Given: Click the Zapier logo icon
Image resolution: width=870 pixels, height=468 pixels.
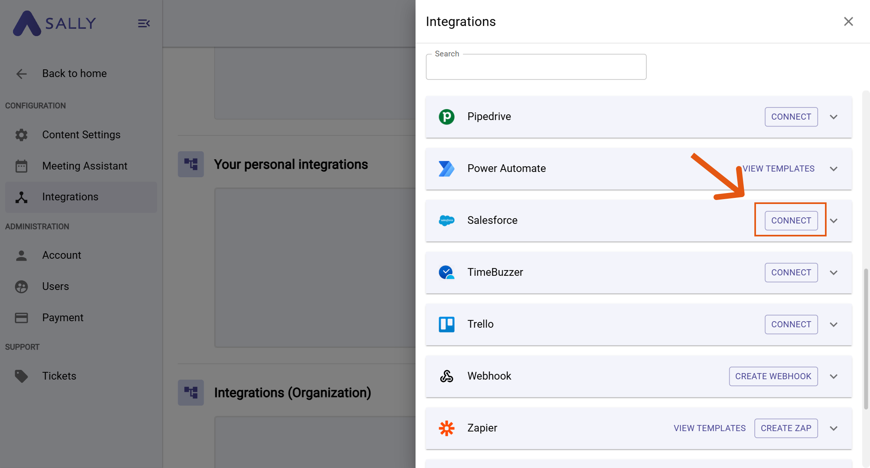Looking at the screenshot, I should click(x=446, y=428).
